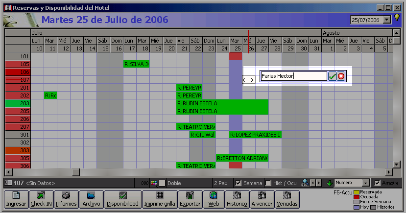Open the Historico button
Viewport: 406px width, 213px height.
[x=237, y=199]
